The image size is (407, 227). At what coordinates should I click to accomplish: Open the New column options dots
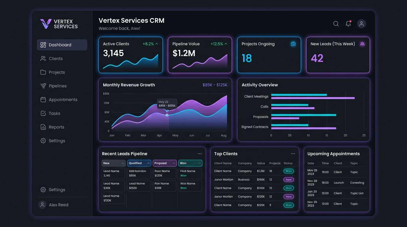[x=123, y=163]
